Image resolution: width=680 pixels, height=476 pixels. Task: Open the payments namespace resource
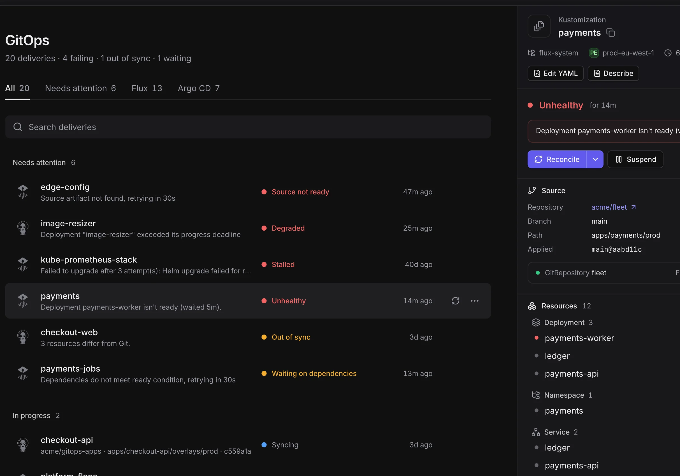564,411
